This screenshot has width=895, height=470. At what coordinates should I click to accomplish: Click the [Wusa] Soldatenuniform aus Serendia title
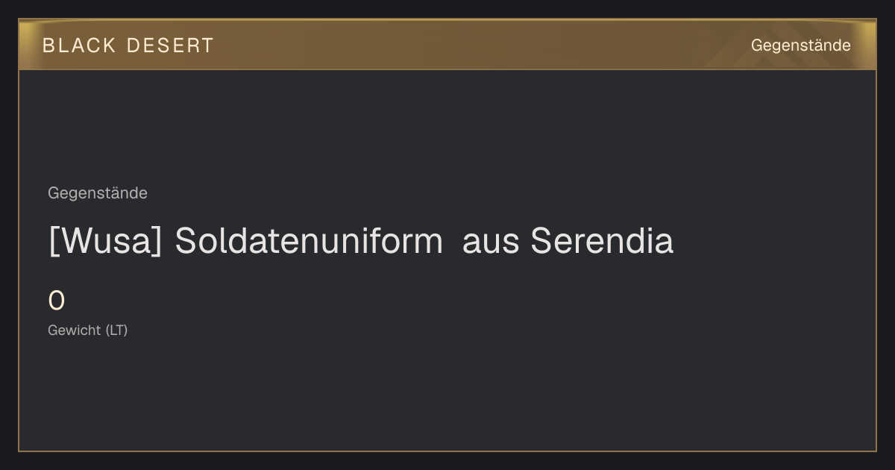(x=361, y=241)
